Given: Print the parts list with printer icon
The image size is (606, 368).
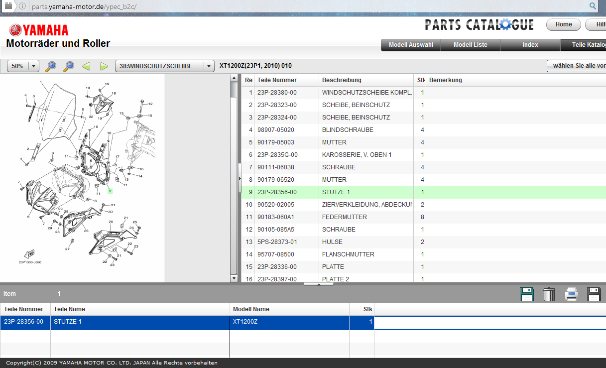Looking at the screenshot, I should (x=571, y=294).
